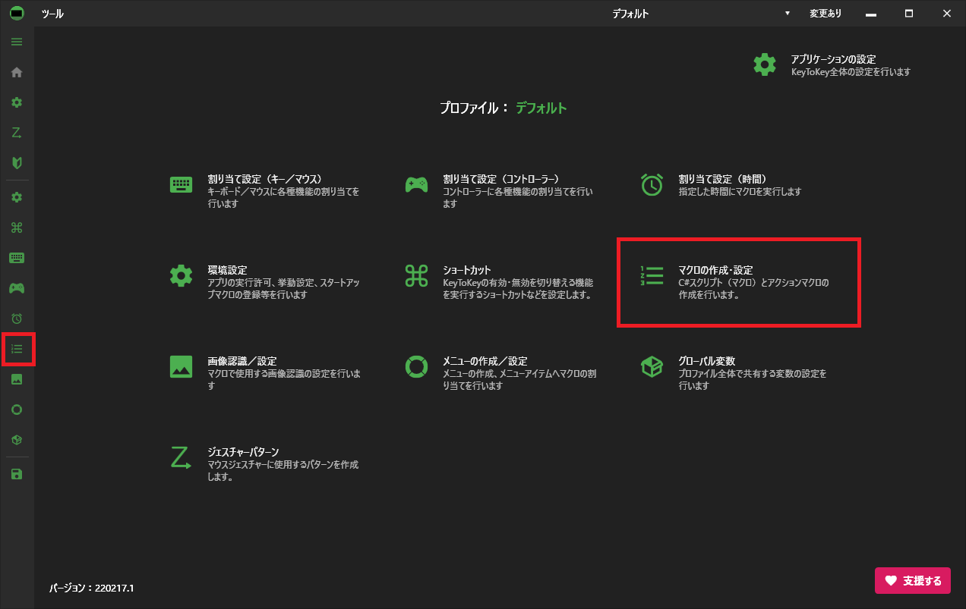Open sidebar gear icon directly below home icon

[x=17, y=102]
